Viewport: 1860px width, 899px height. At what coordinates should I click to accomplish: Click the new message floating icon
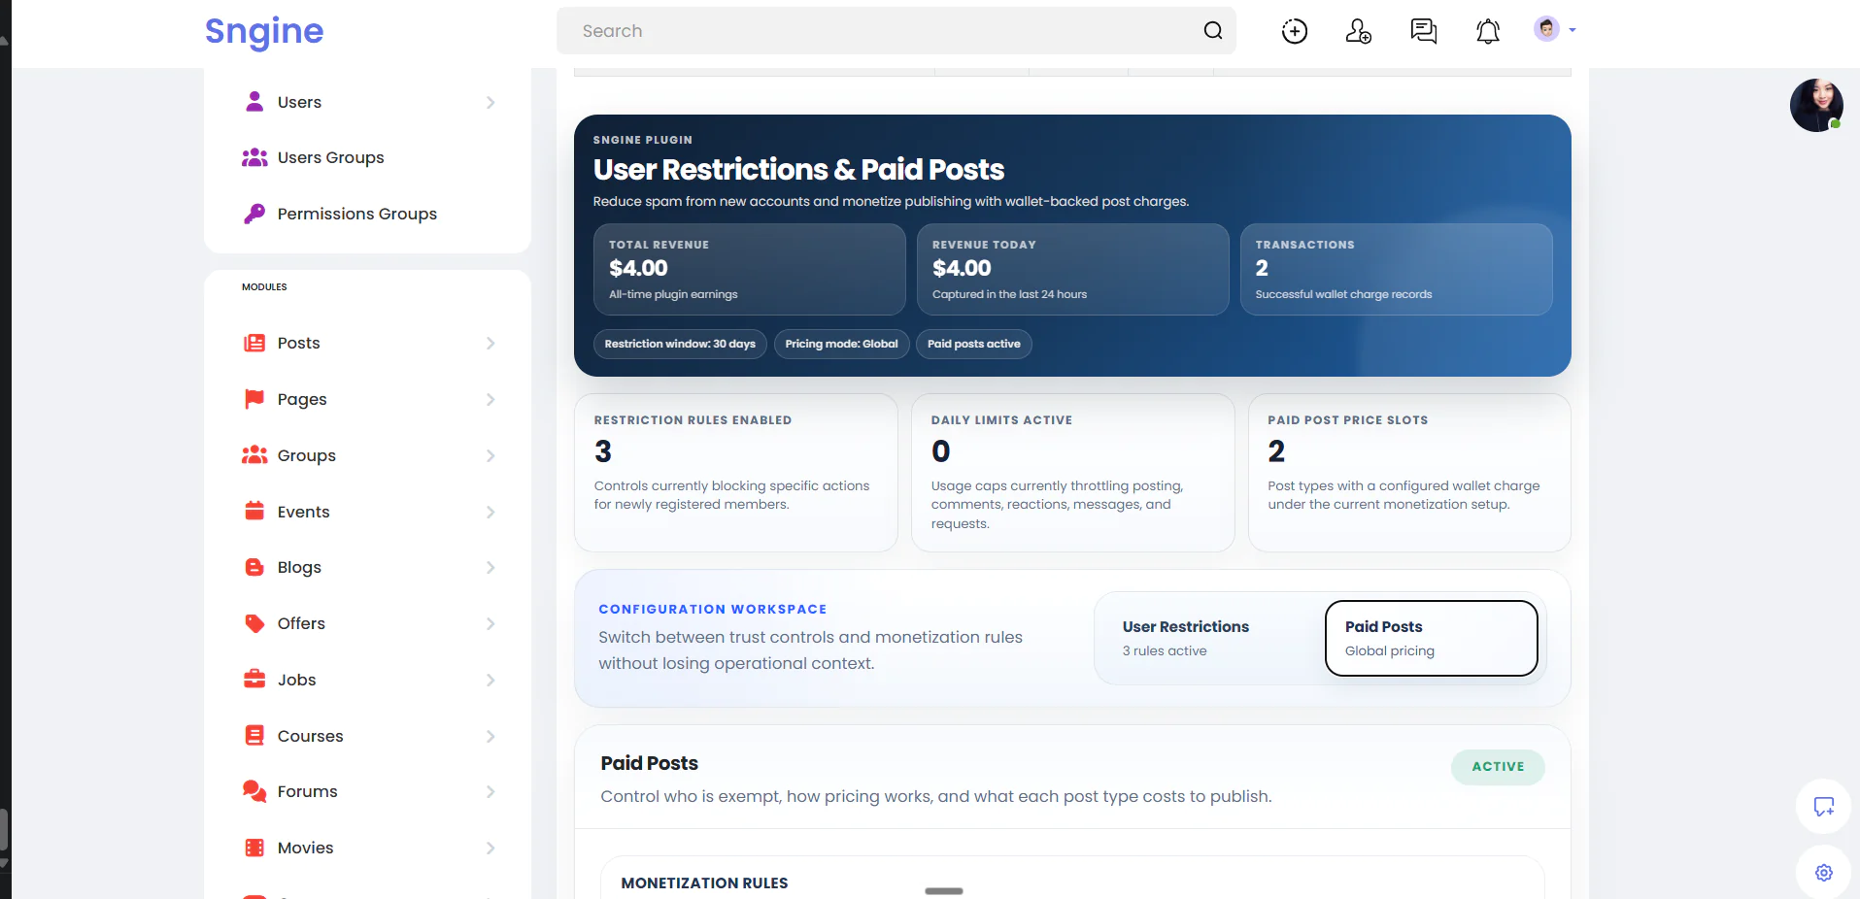tap(1823, 806)
